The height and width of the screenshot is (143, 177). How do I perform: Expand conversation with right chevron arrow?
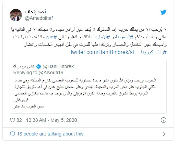click(164, 134)
